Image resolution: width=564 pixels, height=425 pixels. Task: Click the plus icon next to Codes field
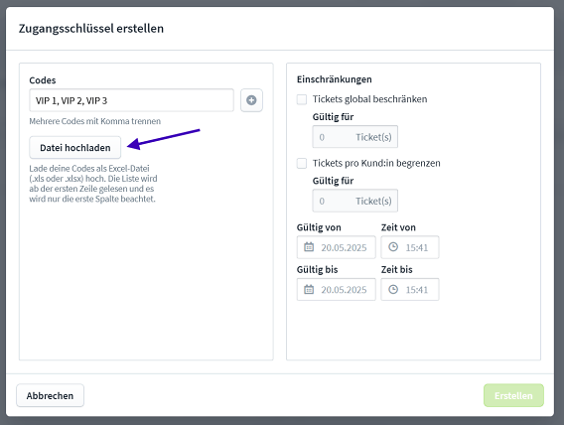coord(251,100)
